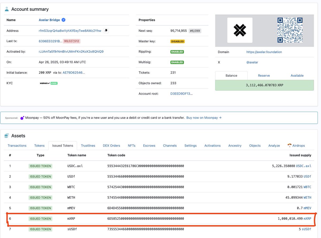Viewport: 321px width, 238px height.
Task: Visit the https://axelar.foundation domain link
Action: click(264, 52)
